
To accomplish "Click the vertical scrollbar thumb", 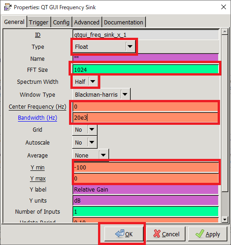I will (x=225, y=113).
